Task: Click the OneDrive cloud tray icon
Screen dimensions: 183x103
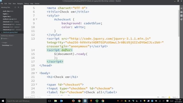Action: coord(129,101)
